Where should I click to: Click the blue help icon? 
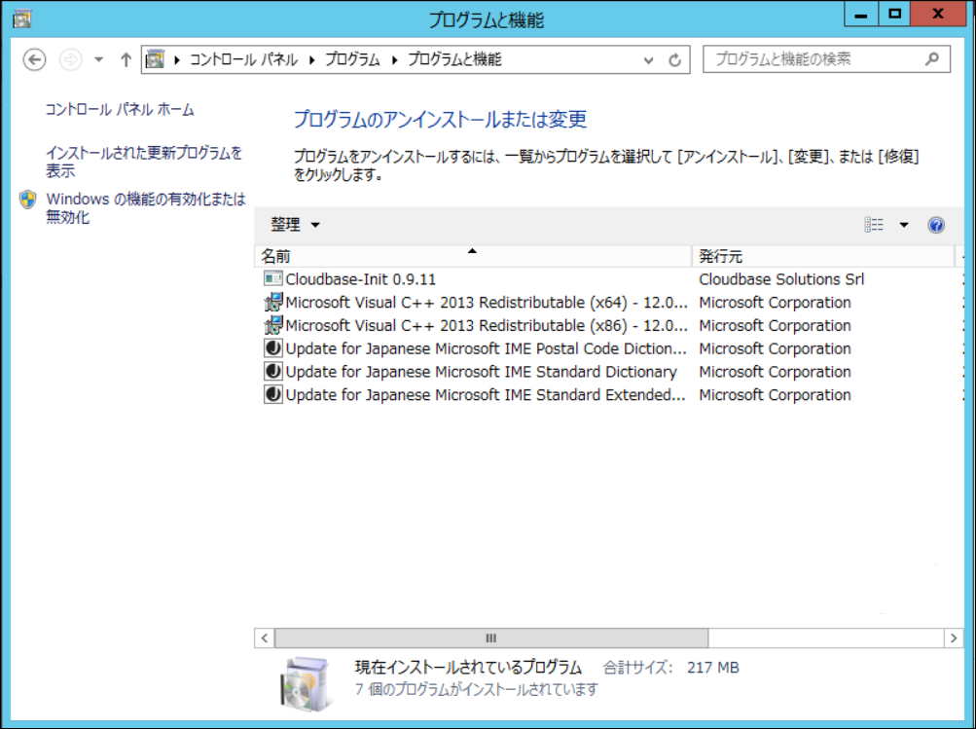click(936, 225)
